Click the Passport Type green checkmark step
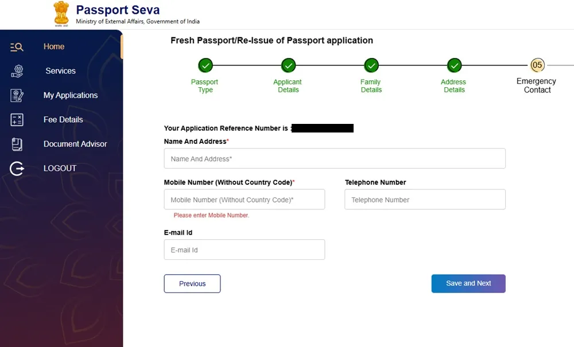The width and height of the screenshot is (574, 347). click(205, 65)
